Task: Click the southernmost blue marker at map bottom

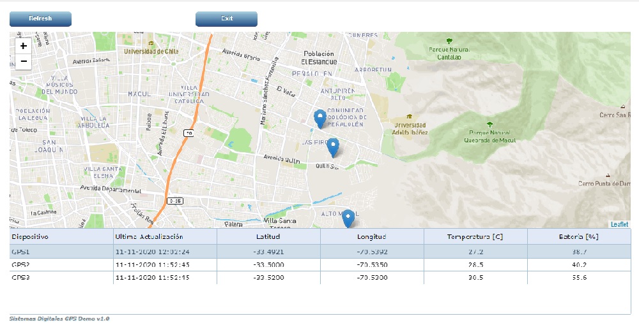Action: click(x=348, y=219)
